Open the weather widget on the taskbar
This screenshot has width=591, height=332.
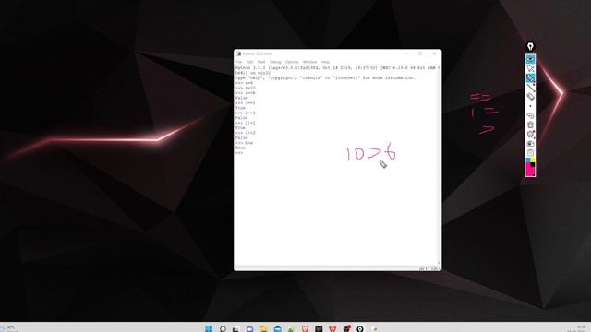click(8, 328)
